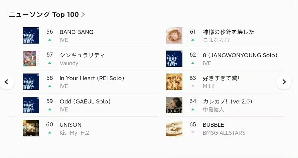Viewport: 298px width, 158px height.
Task: Click the カレカノ!! IDOLIST album cover
Action: 174,105
